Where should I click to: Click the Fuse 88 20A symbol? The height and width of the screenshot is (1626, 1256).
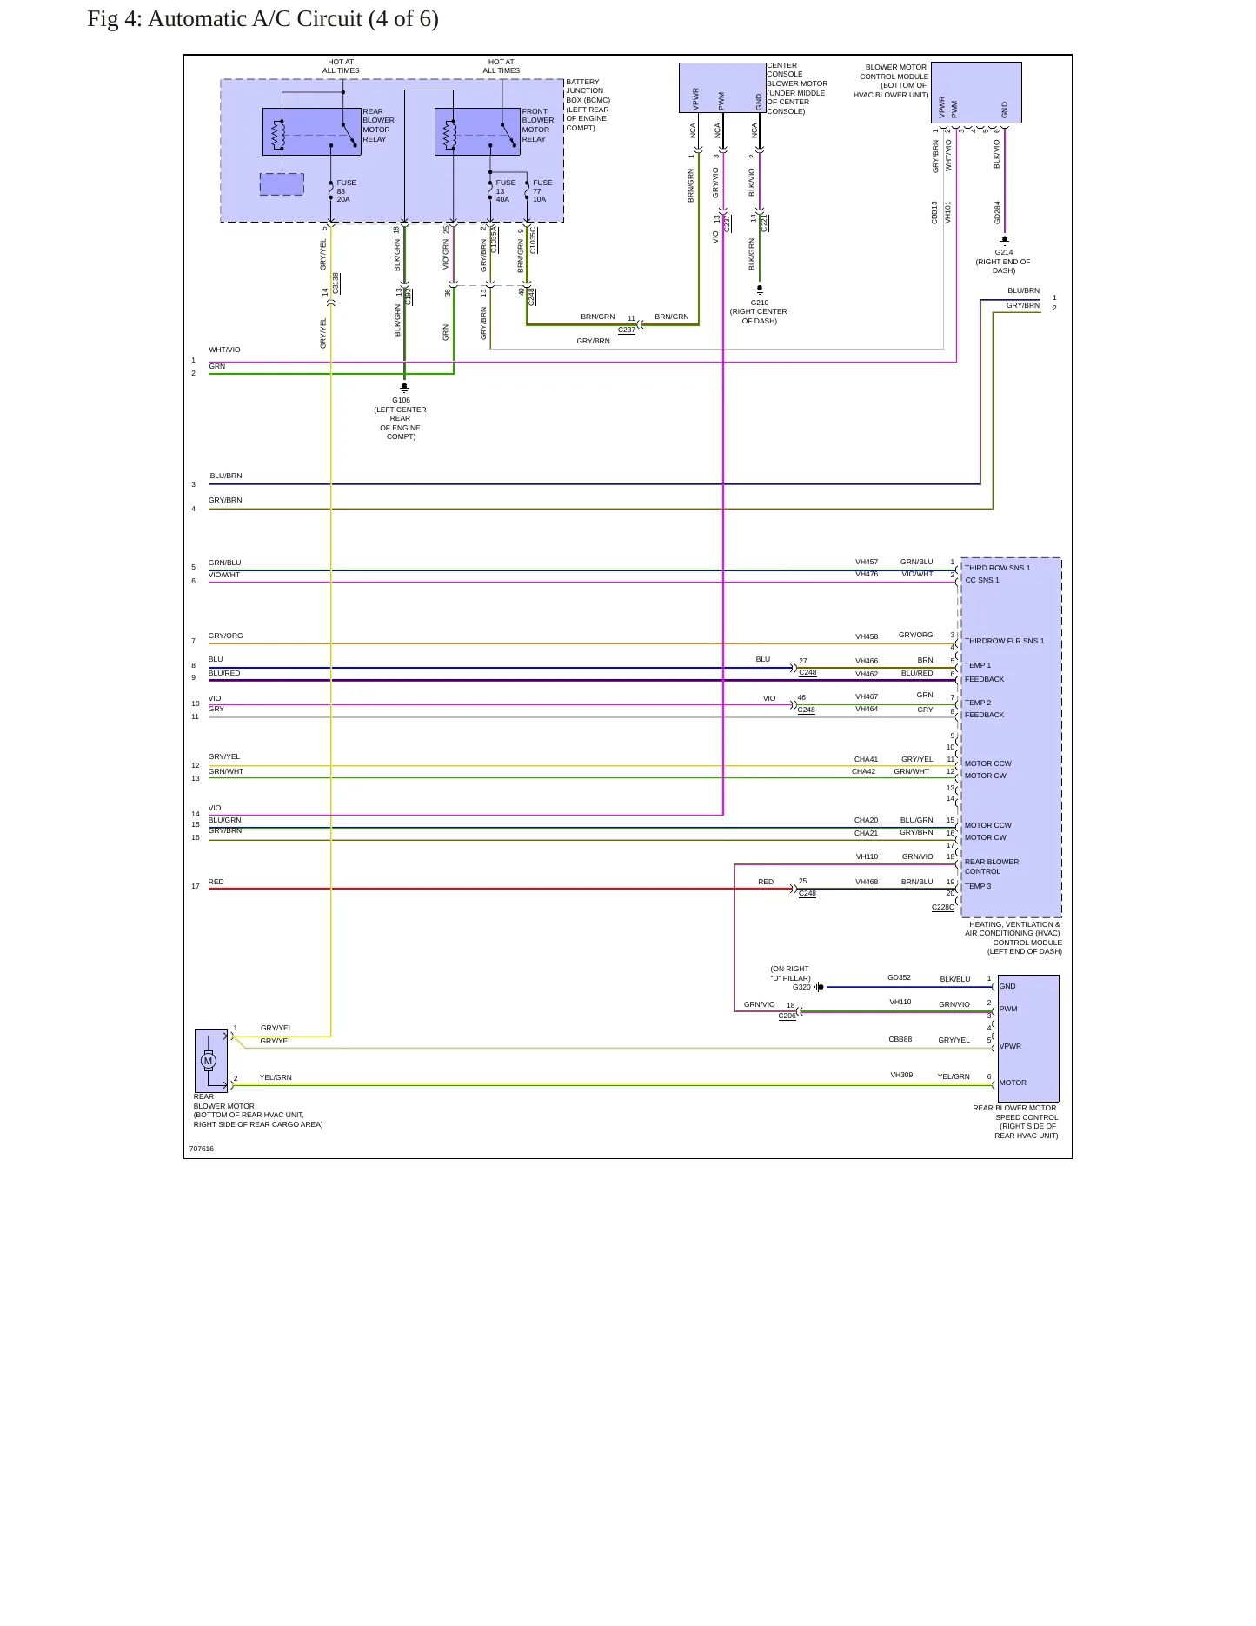point(330,190)
